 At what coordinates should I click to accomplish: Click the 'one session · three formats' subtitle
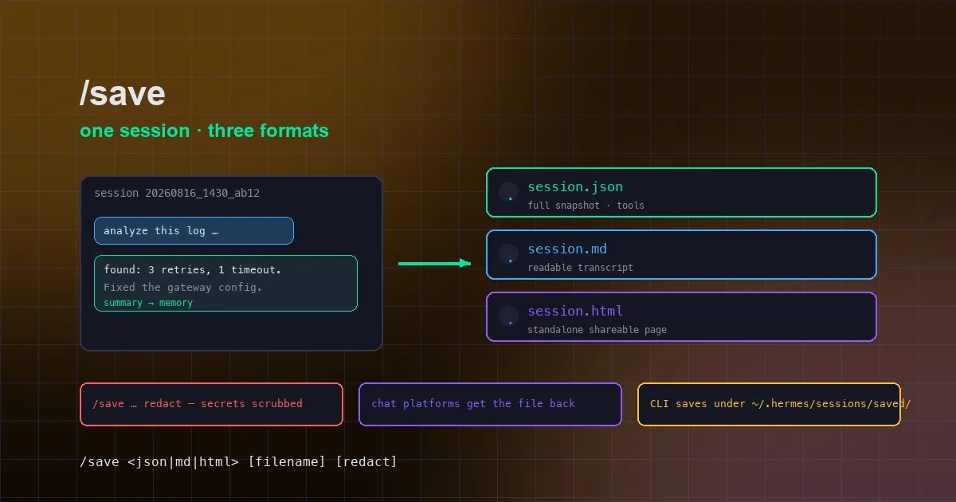[x=204, y=131]
